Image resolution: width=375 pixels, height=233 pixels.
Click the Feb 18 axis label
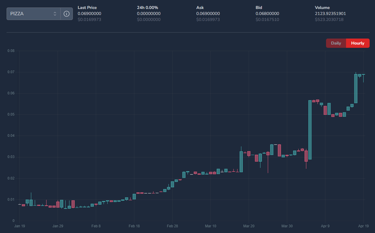[134, 226]
